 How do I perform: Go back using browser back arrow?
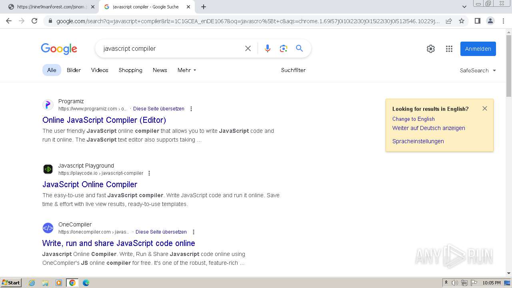click(x=9, y=21)
